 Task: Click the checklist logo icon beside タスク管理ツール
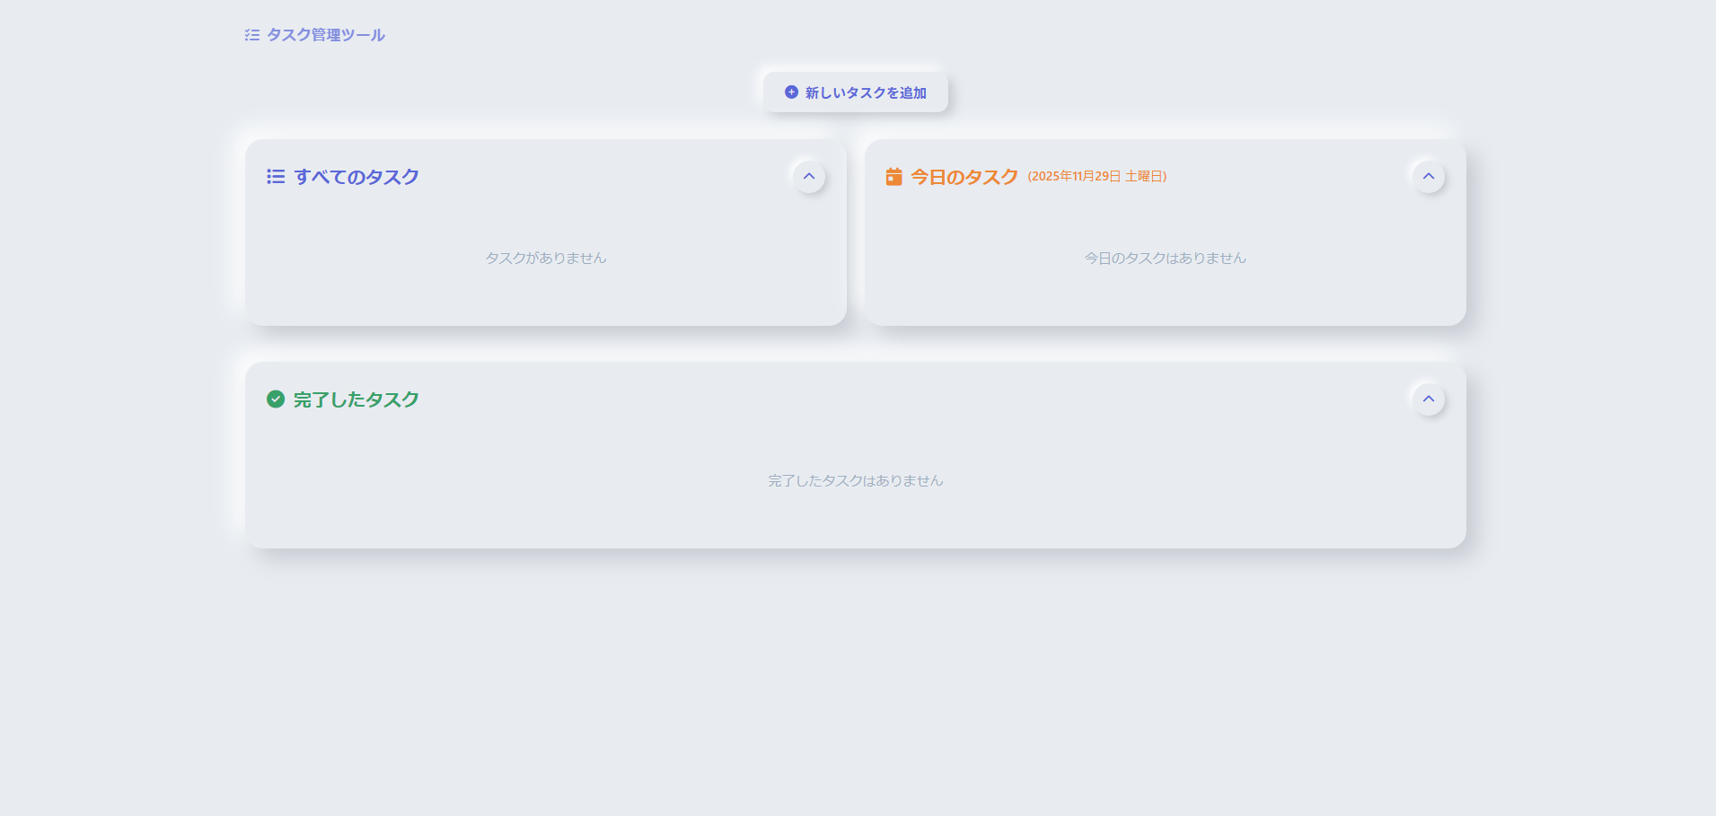[252, 35]
